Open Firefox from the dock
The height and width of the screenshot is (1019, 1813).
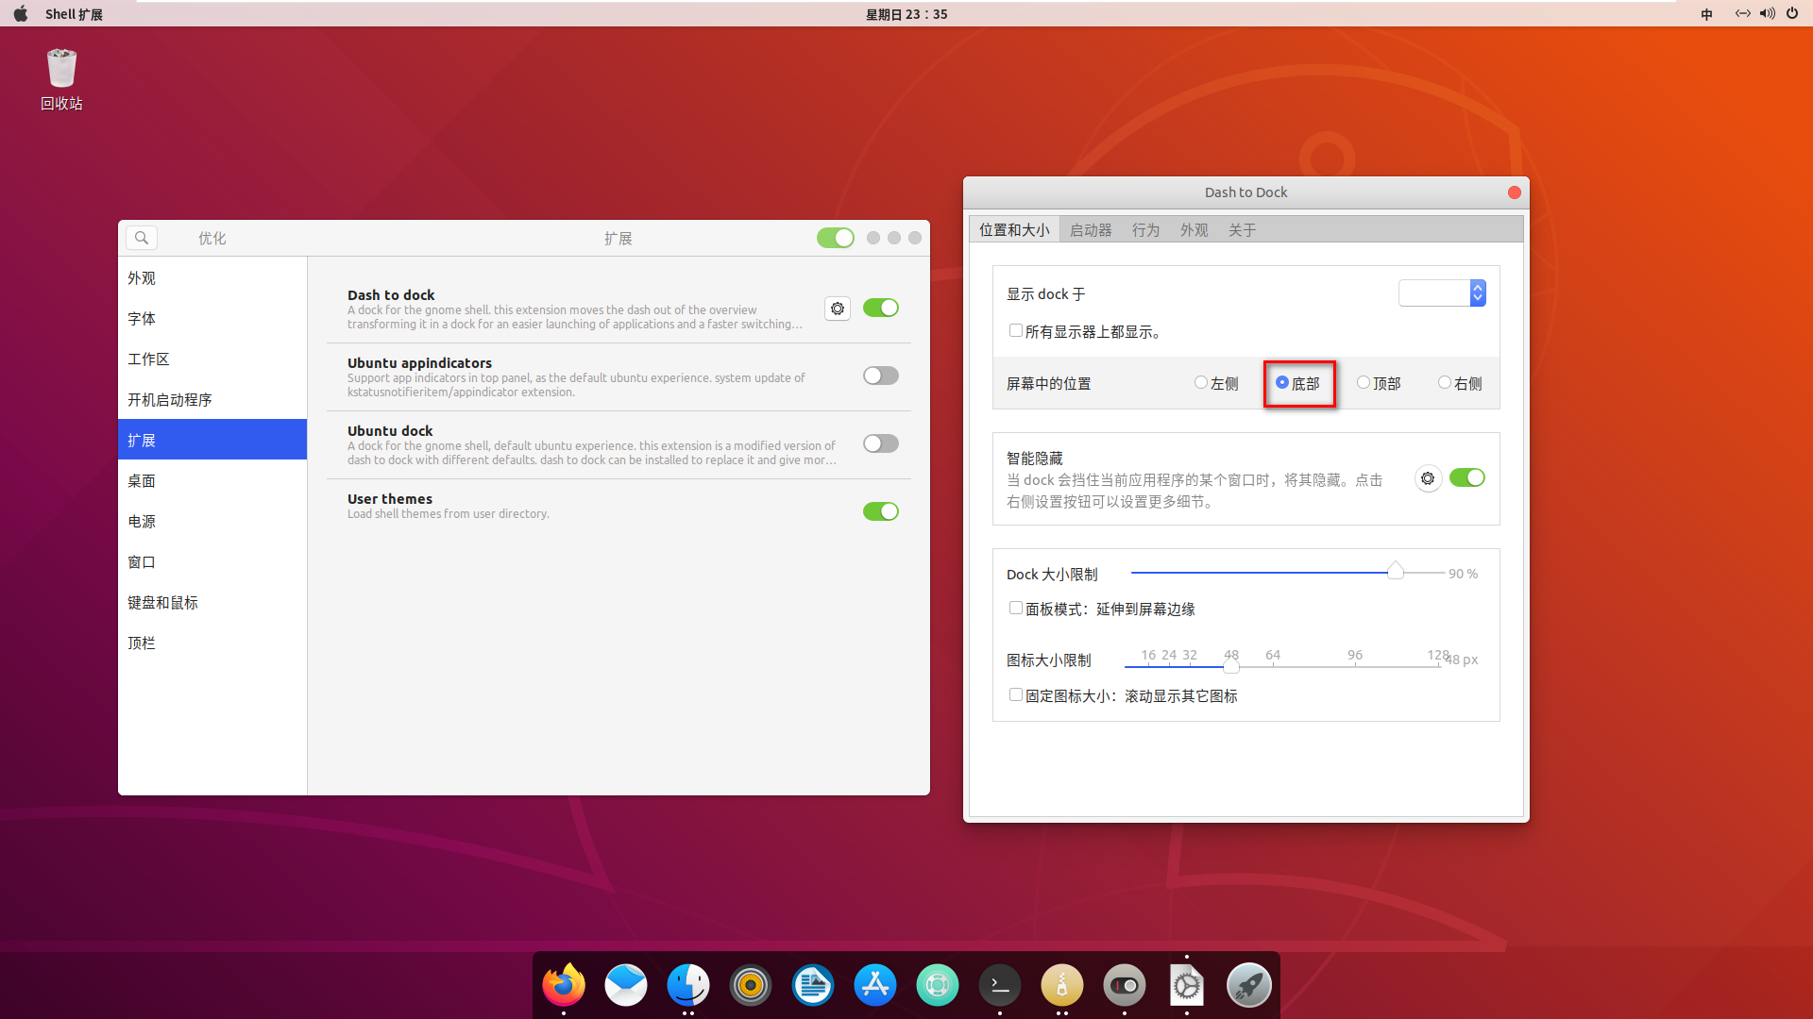(563, 984)
